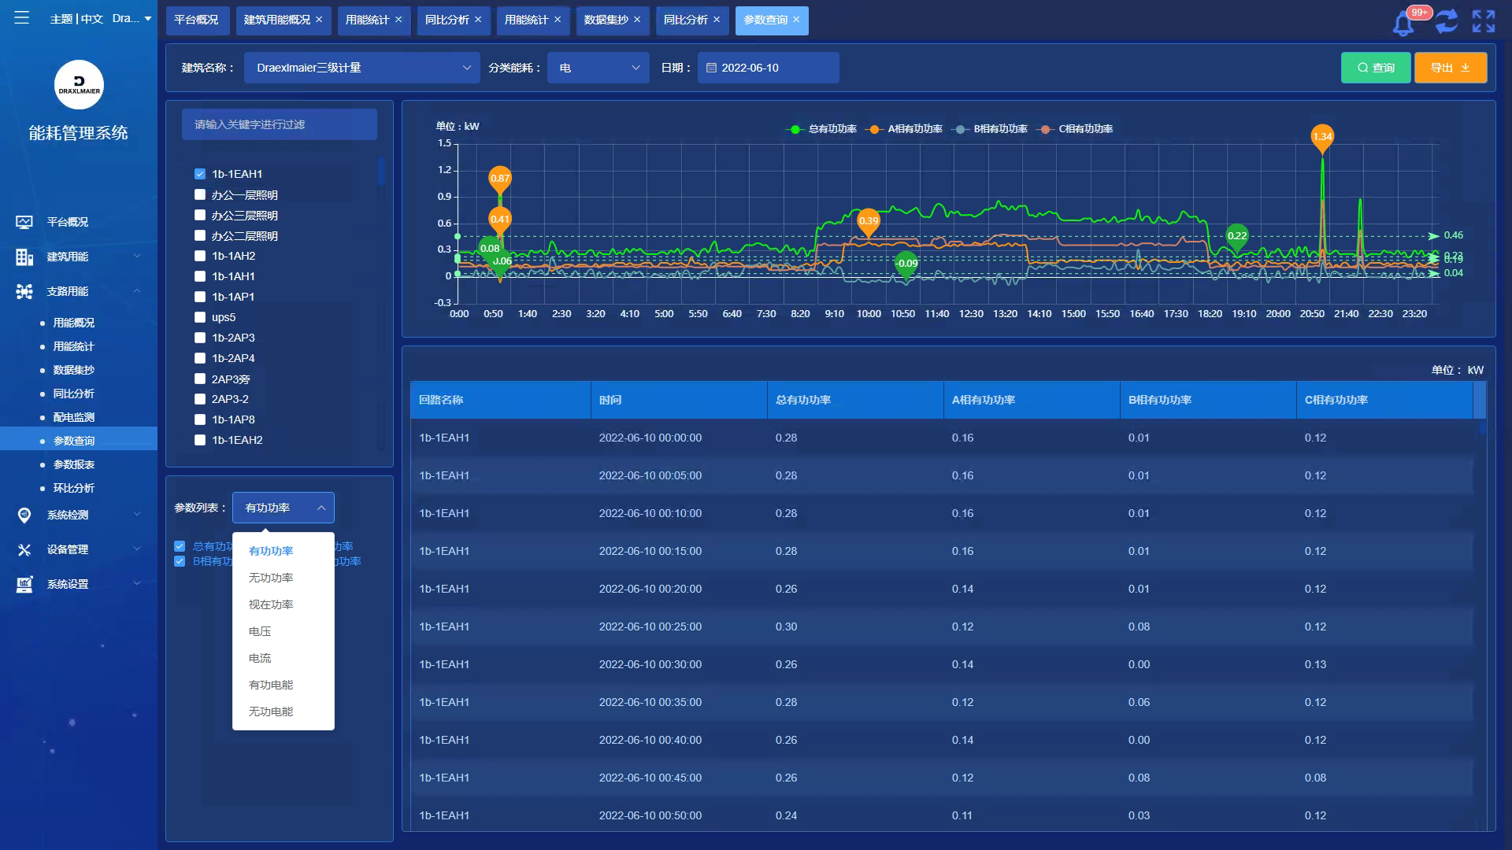Image resolution: width=1512 pixels, height=850 pixels.
Task: Switch to the 数据集抄 tab
Action: click(606, 20)
